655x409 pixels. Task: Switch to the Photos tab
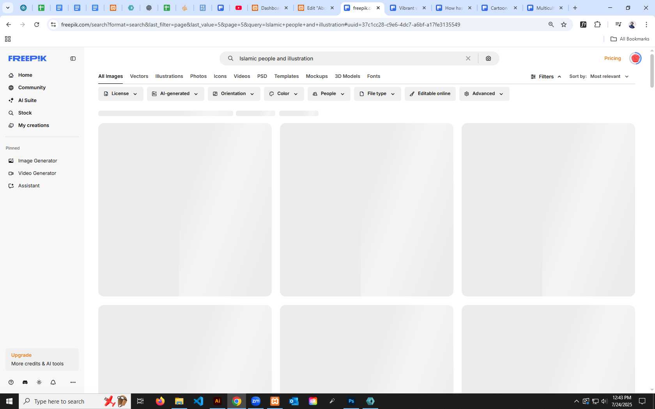tap(198, 76)
